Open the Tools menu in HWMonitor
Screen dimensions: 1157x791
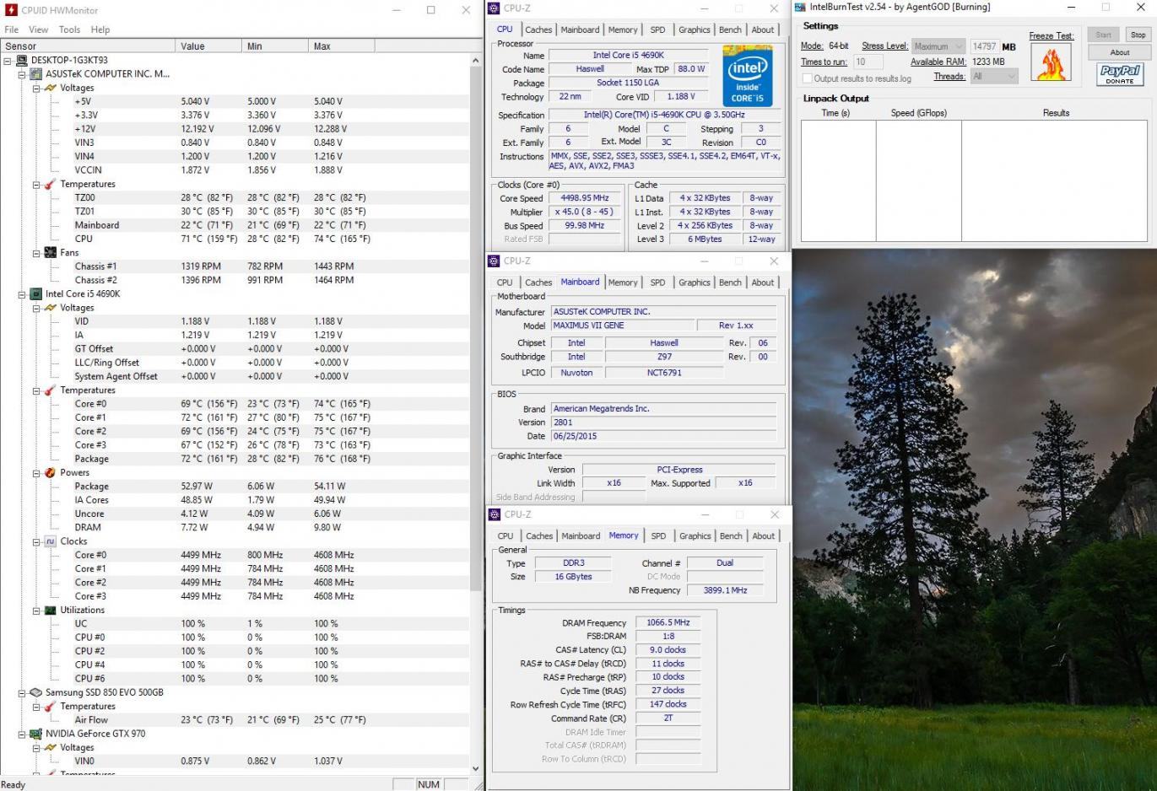(70, 30)
